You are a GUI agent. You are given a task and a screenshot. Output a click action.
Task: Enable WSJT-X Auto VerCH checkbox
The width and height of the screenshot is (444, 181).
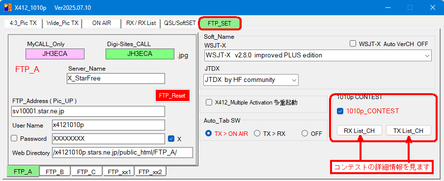pyautogui.click(x=353, y=44)
